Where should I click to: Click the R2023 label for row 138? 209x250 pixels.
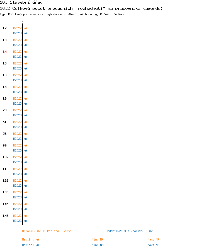17,197
